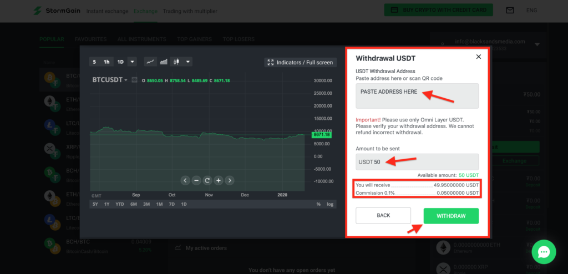Click the 8671.18 price label on chart
The height and width of the screenshot is (274, 568).
[321, 134]
